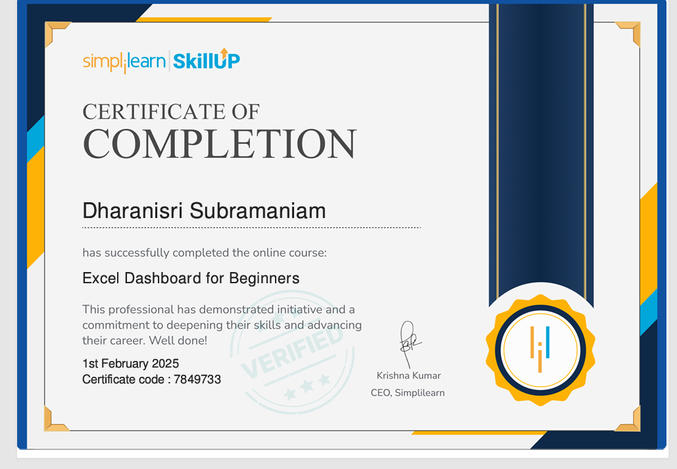Click the SkillUP logo text
Image resolution: width=677 pixels, height=469 pixels.
tap(206, 61)
